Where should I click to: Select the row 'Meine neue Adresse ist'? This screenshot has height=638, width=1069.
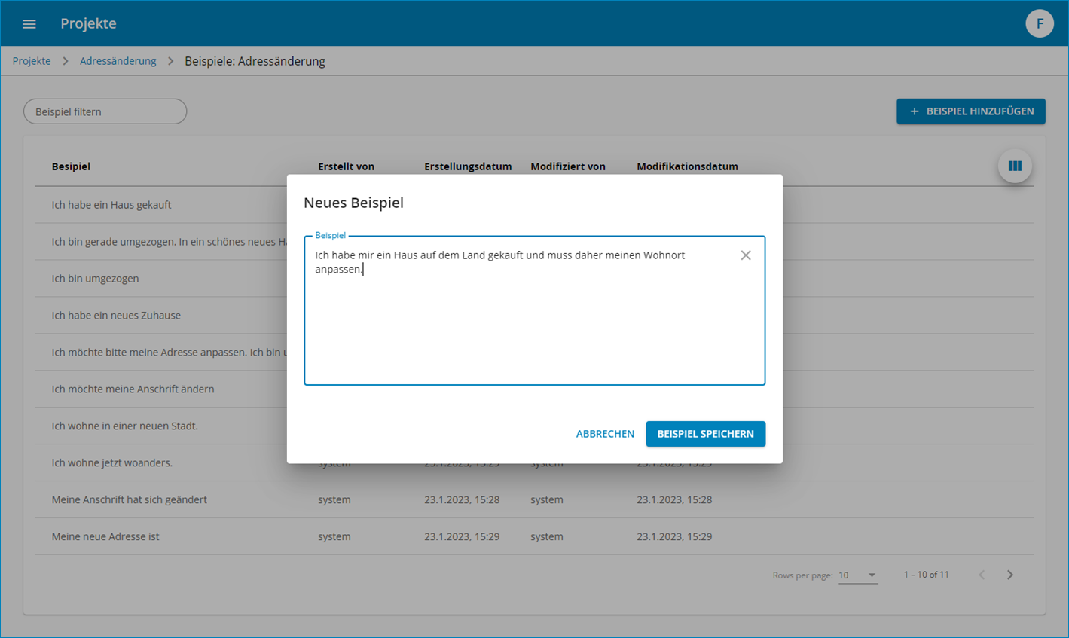coord(534,537)
